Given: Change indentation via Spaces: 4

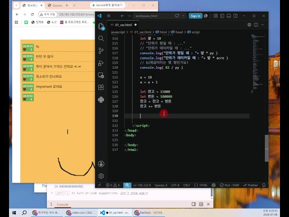Looking at the screenshot, I should 161,185.
